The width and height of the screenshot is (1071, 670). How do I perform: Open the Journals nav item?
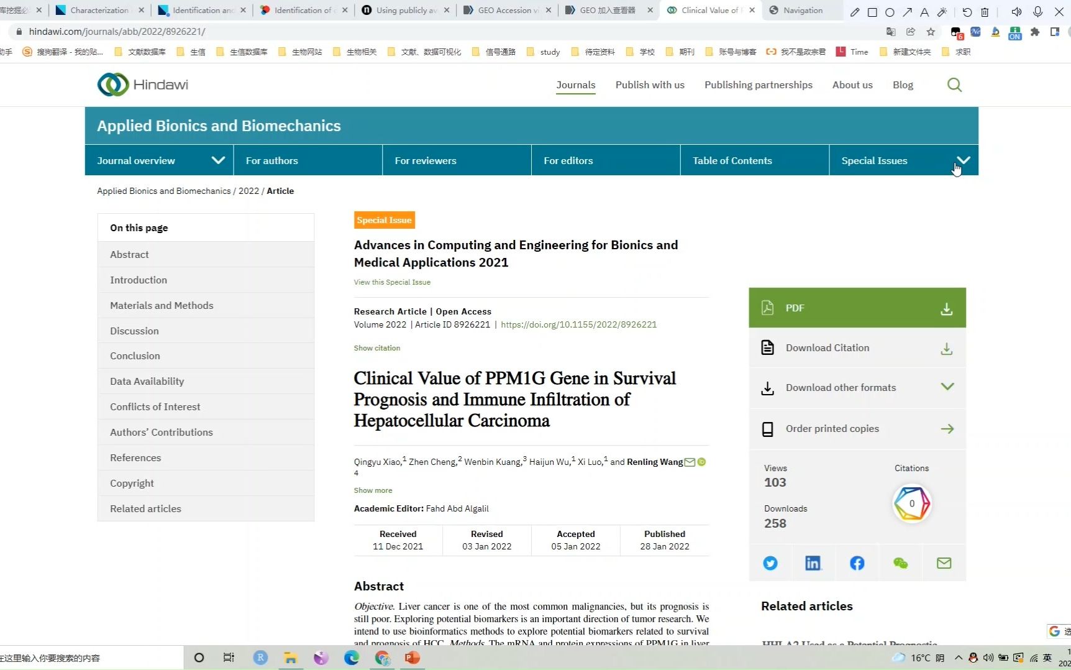pos(576,85)
